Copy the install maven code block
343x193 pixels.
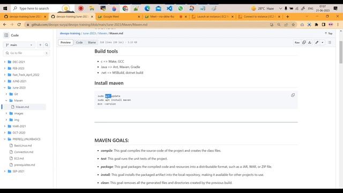[x=293, y=95]
